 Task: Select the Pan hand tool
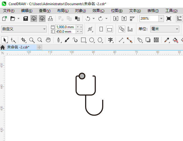48,40
